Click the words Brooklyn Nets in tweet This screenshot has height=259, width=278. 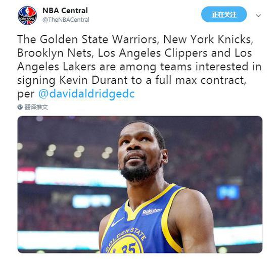tap(54, 53)
